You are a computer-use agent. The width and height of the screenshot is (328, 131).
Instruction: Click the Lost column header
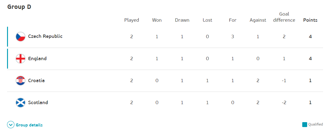point(208,20)
